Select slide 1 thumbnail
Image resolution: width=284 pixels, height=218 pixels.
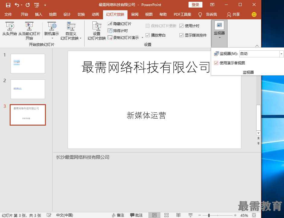click(28, 63)
